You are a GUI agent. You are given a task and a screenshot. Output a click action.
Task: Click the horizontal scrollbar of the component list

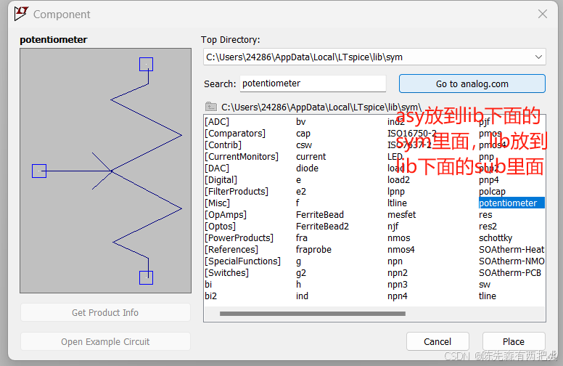(x=313, y=314)
